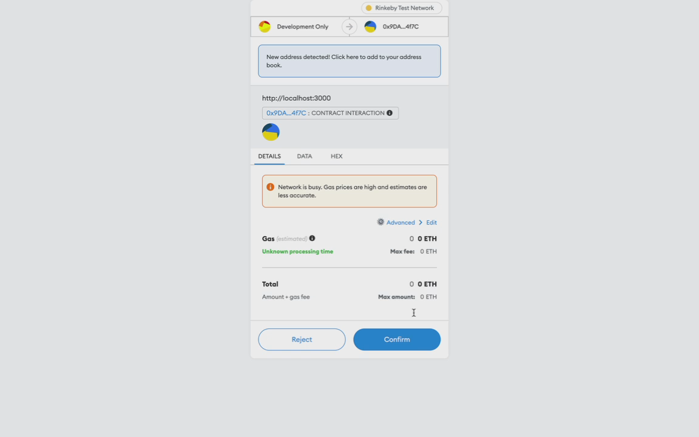The image size is (699, 437).
Task: Reject the transaction
Action: pyautogui.click(x=302, y=339)
